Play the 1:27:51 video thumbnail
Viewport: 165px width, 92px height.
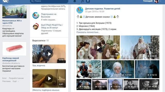pos(118,69)
